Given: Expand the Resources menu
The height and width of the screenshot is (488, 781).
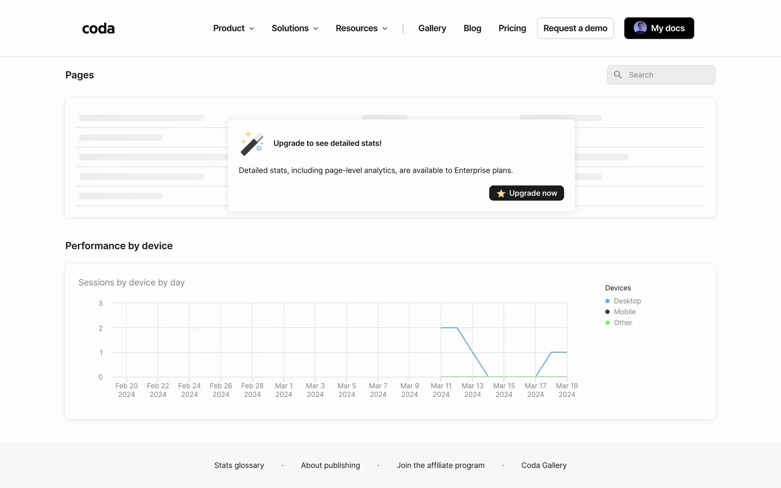Looking at the screenshot, I should click(361, 28).
